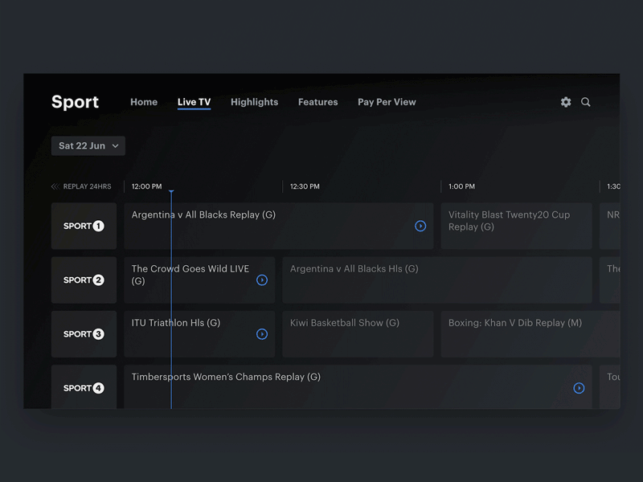Select the SPORT 1 channel badge
The image size is (643, 482).
(84, 226)
